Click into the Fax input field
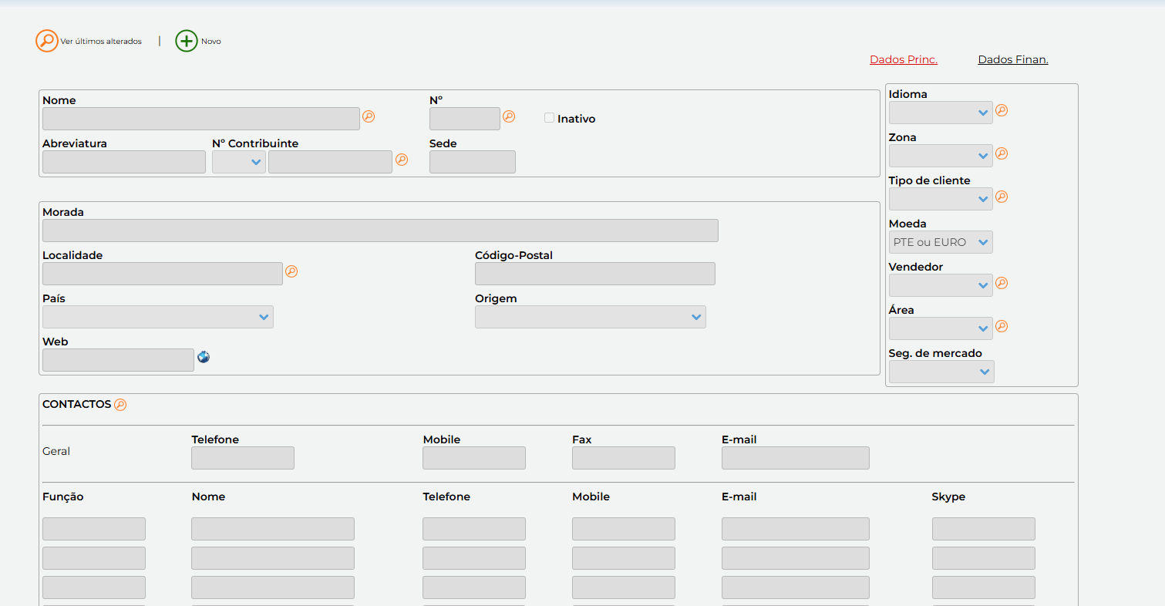Viewport: 1165px width, 606px height. 624,458
